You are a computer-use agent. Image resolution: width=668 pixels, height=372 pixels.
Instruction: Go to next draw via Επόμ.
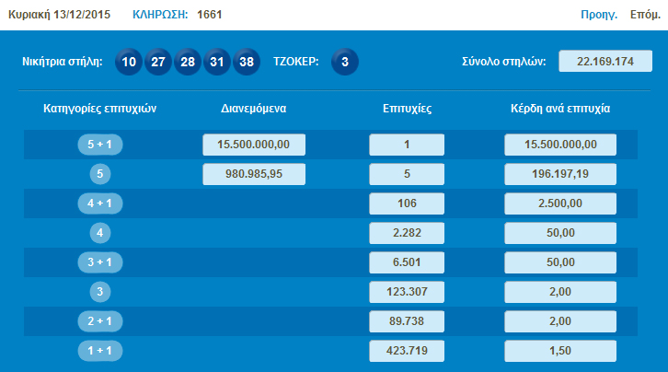tap(644, 15)
